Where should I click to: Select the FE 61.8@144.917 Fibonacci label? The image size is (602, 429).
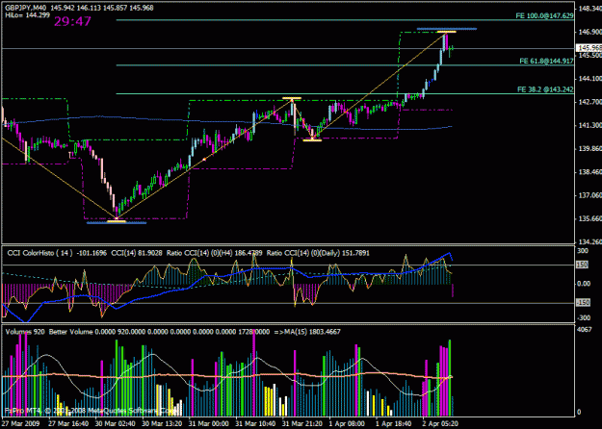(546, 61)
